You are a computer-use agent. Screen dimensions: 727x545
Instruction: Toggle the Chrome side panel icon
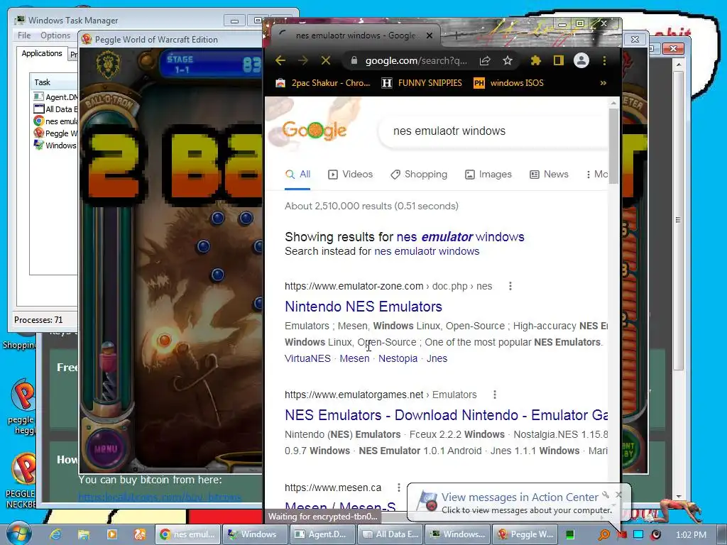coord(559,60)
